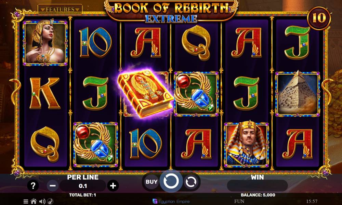Click the Egyptian Empire logo link
The image size is (342, 205).
[171, 201]
